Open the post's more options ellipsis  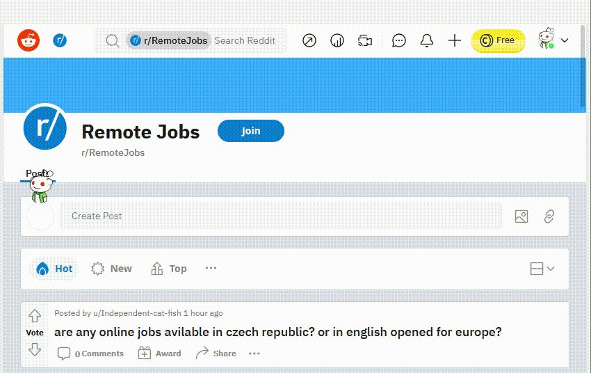click(254, 354)
